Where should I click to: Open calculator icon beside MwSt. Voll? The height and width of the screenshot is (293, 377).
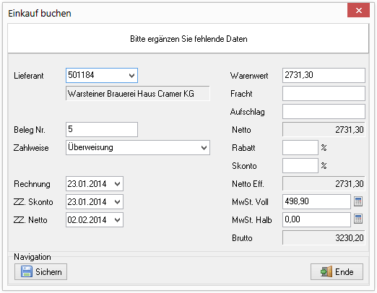tap(358, 201)
